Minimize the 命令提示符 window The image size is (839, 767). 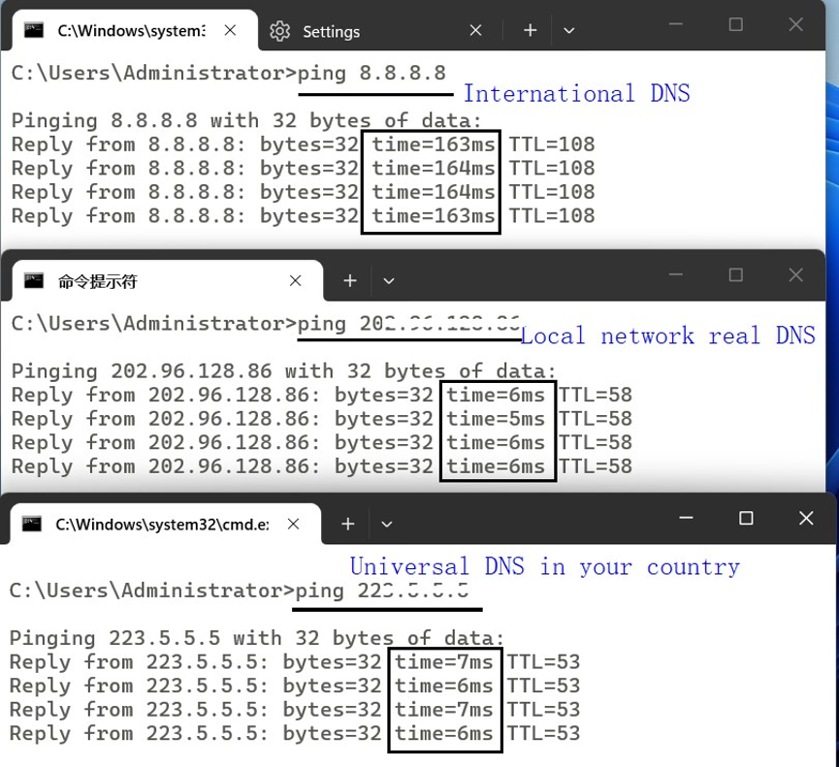(x=676, y=275)
